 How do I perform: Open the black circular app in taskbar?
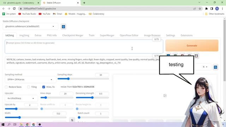pyautogui.click(x=40, y=125)
